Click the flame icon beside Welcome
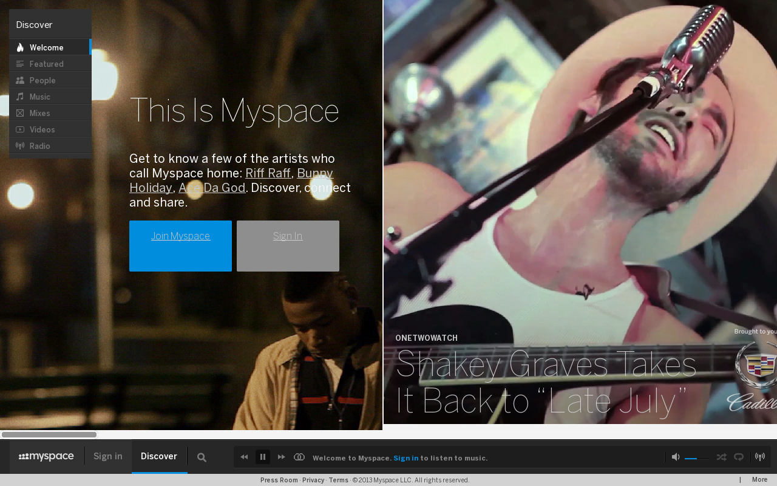This screenshot has width=777, height=486. click(x=20, y=47)
